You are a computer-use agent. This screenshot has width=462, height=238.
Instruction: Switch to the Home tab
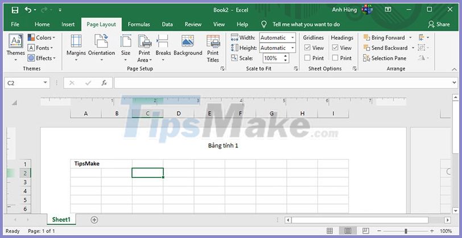tap(42, 24)
